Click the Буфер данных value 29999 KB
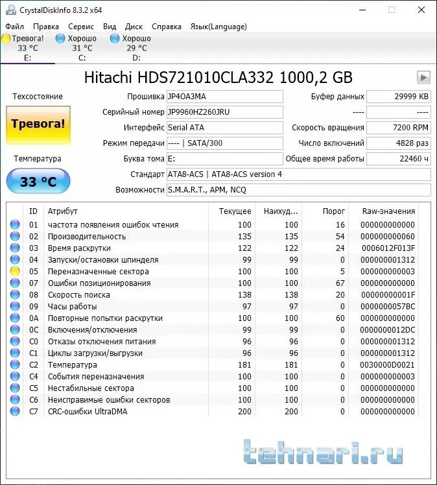This screenshot has height=485, width=437. click(x=399, y=97)
